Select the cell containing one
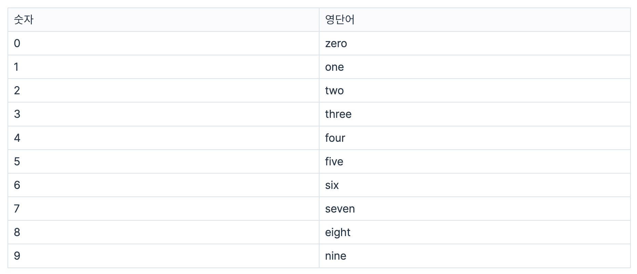The image size is (637, 274). tap(475, 67)
